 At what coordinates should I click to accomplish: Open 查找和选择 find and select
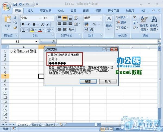click(x=154, y=23)
